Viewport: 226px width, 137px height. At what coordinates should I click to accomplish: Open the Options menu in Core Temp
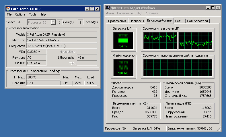(20, 14)
